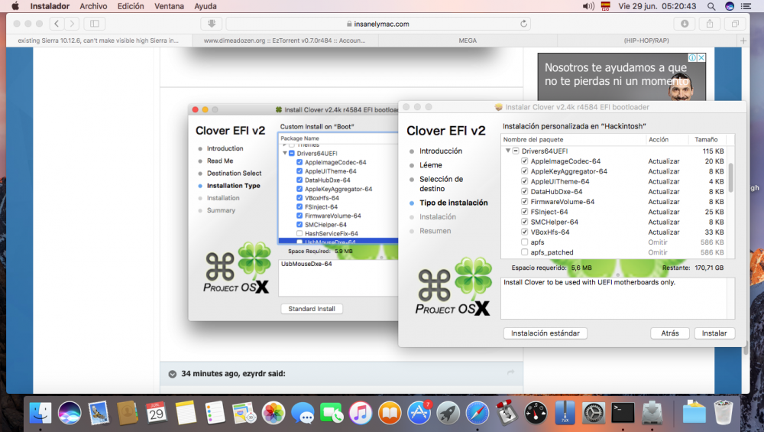Open Acción popup for AppleImageCodec-64 row
Screen dimensions: 764x432
pos(664,161)
